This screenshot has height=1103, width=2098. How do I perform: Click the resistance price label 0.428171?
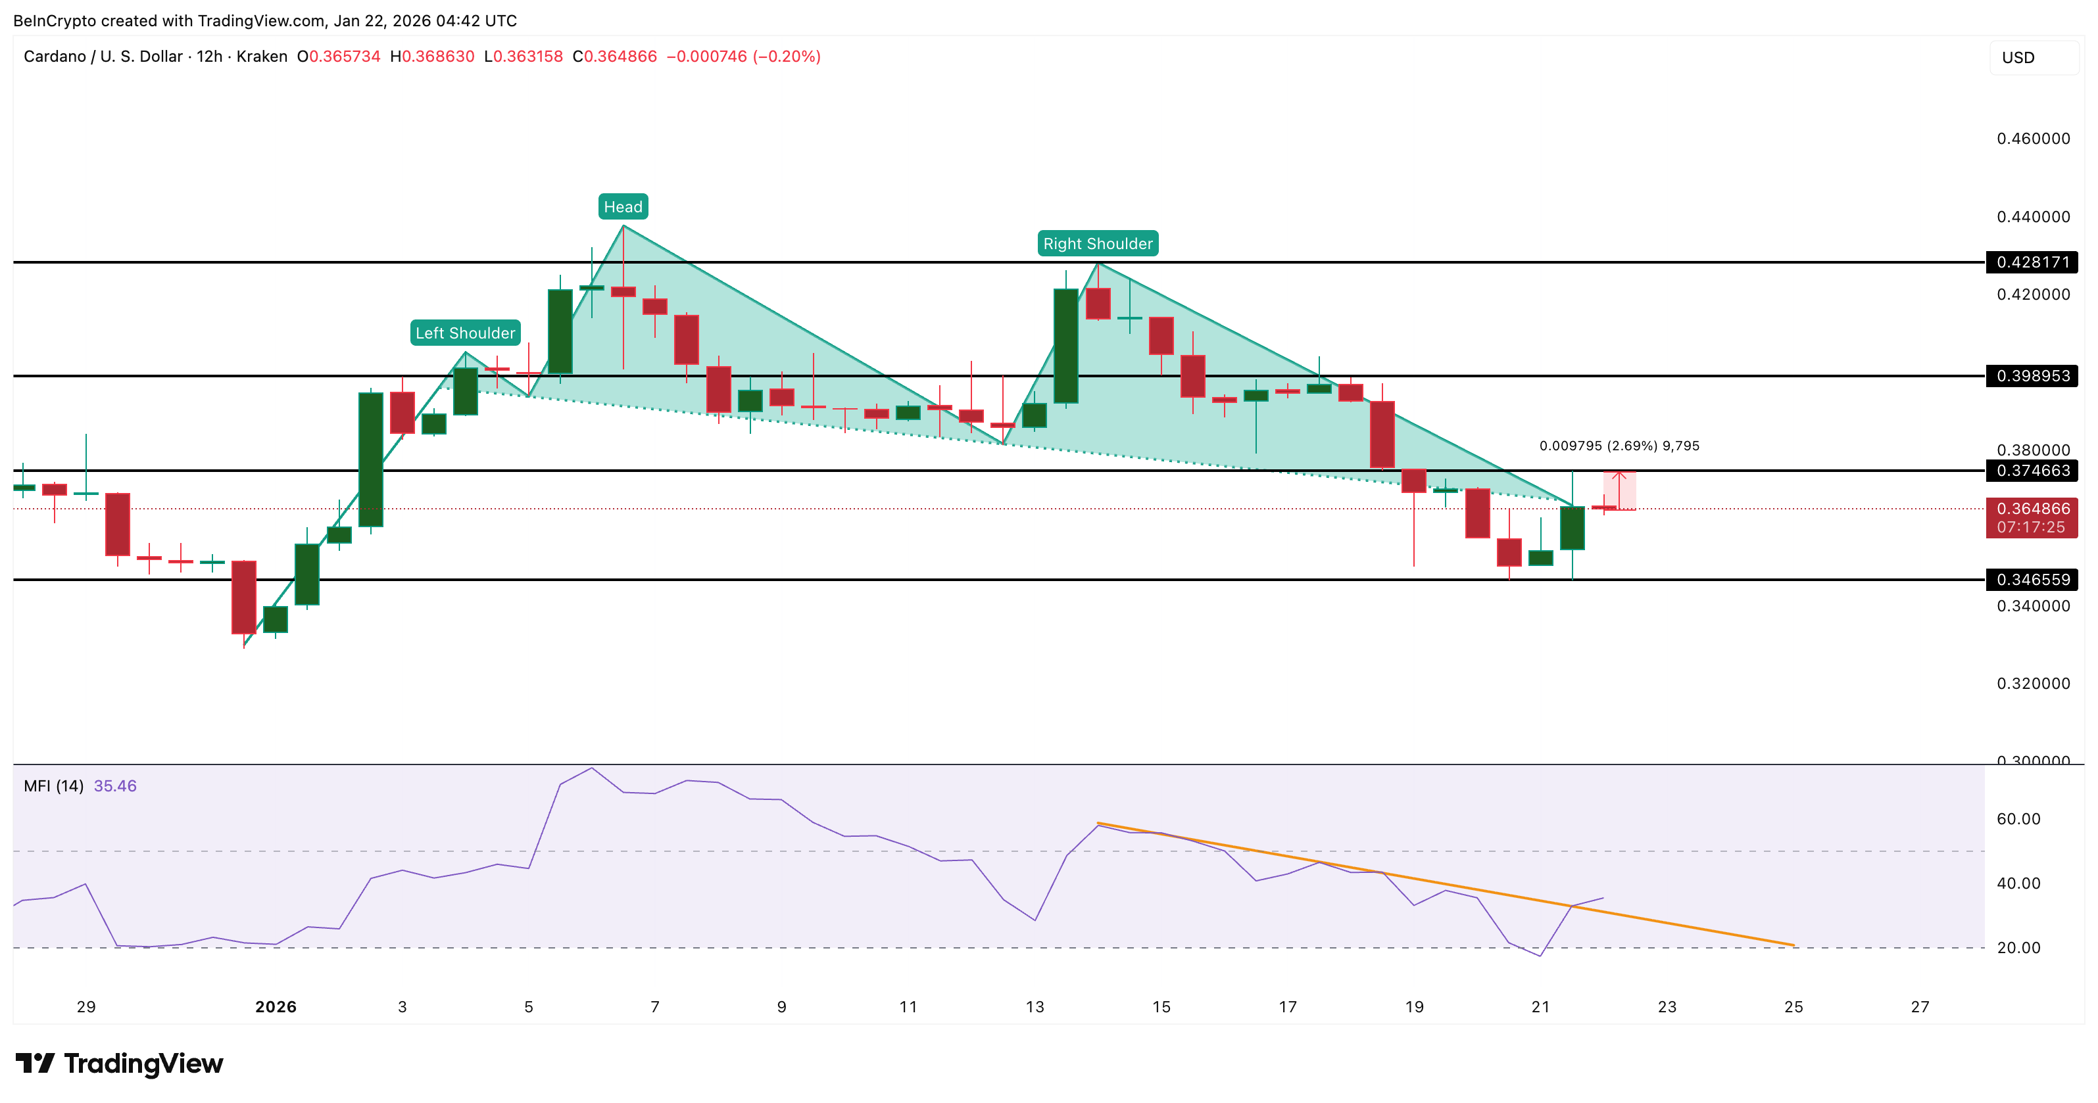click(x=2033, y=262)
